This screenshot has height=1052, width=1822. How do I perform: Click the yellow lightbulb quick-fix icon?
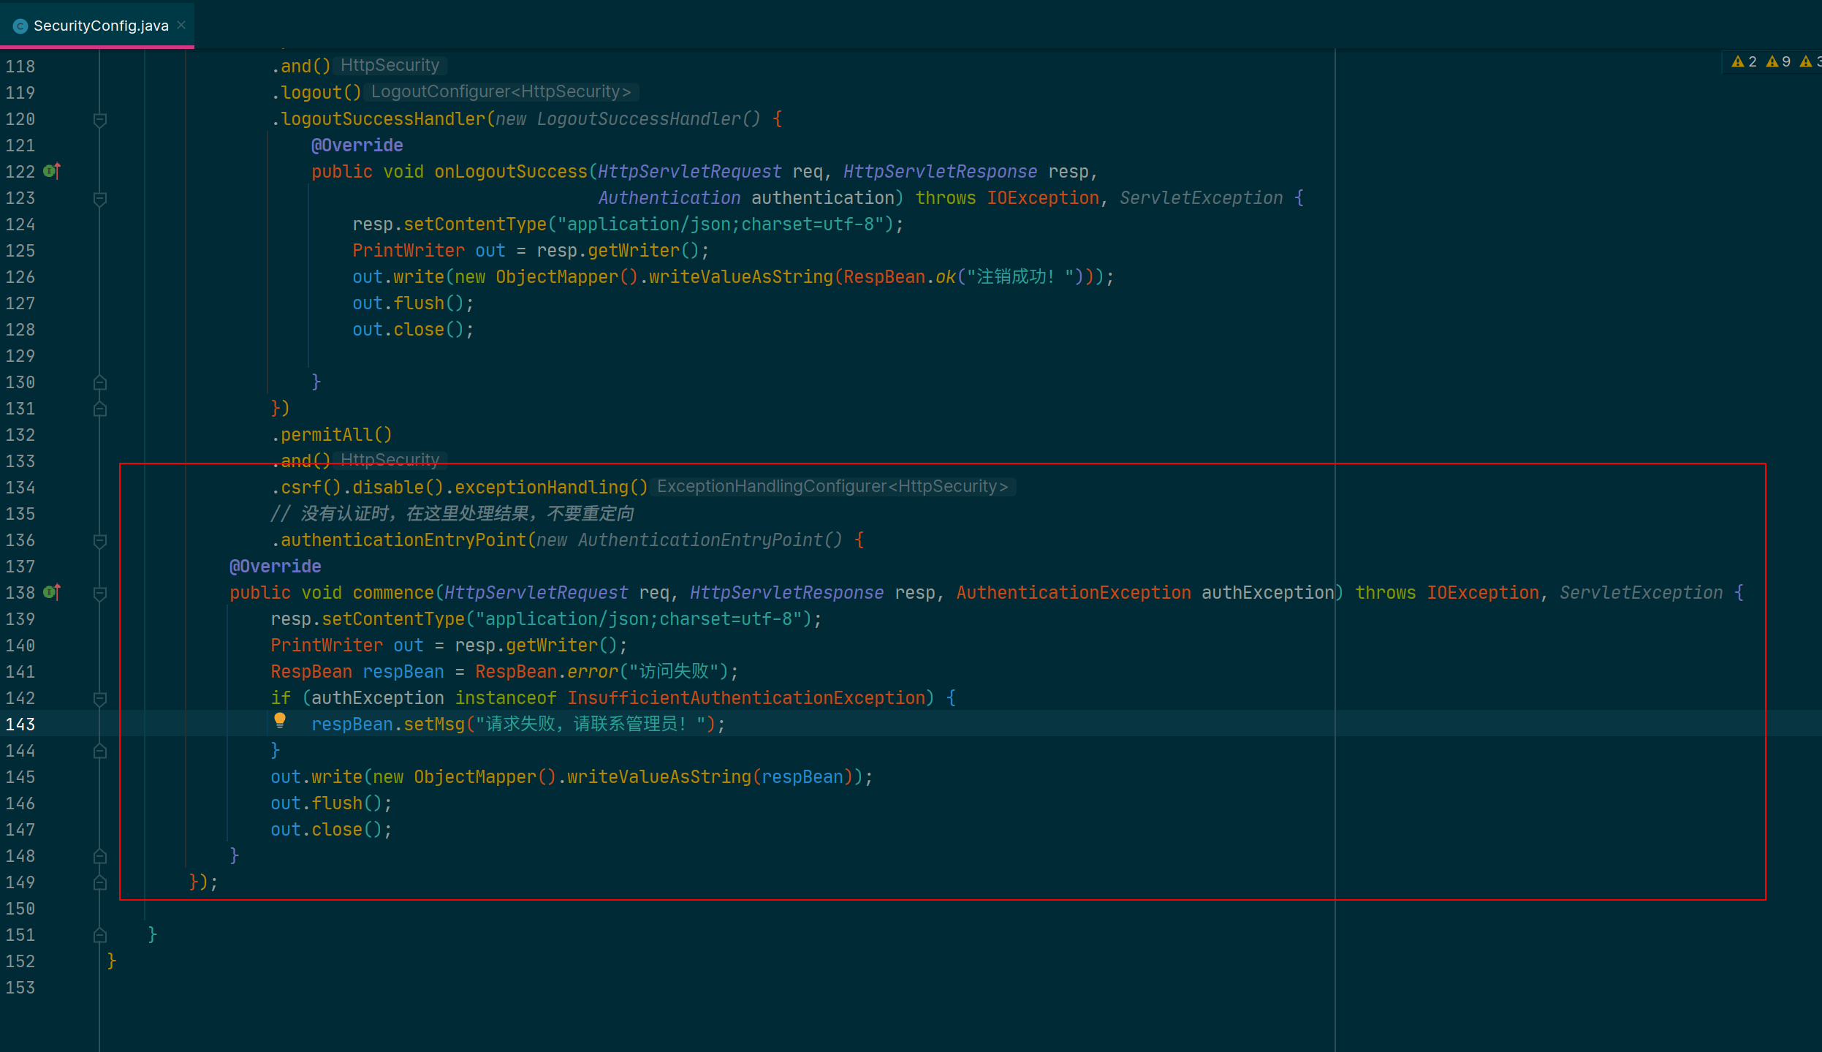tap(280, 721)
